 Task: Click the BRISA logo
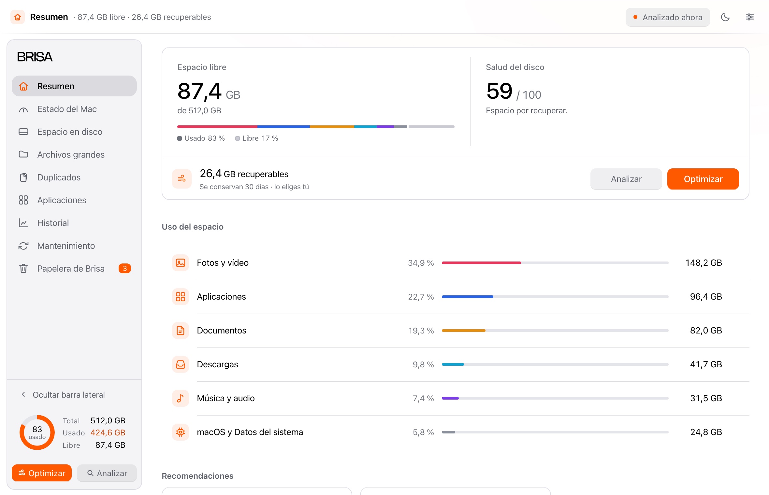pyautogui.click(x=35, y=57)
